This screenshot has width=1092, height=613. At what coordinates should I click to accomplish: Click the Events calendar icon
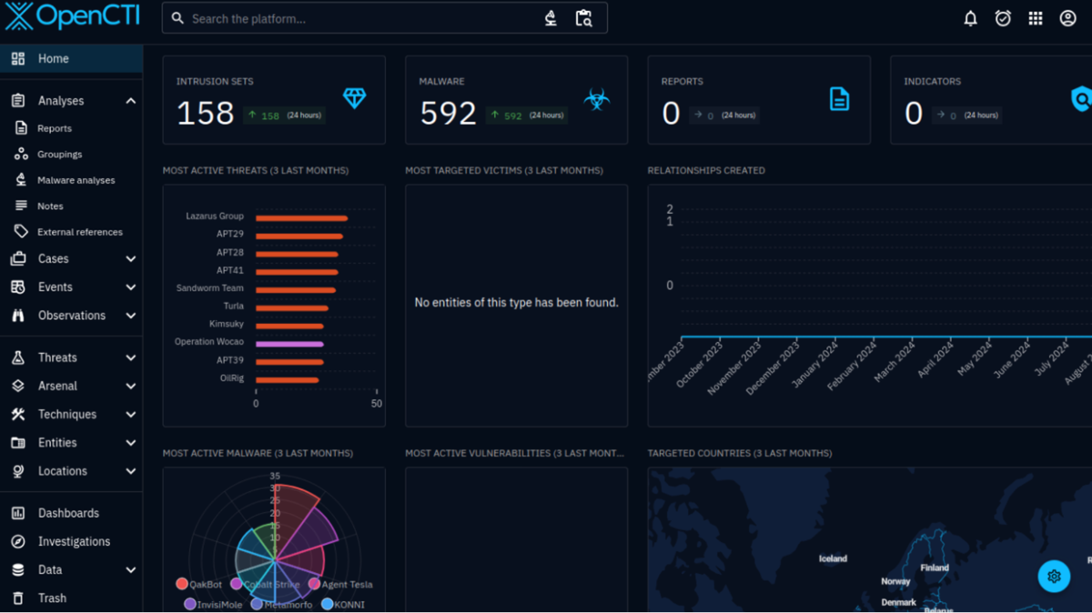click(18, 287)
